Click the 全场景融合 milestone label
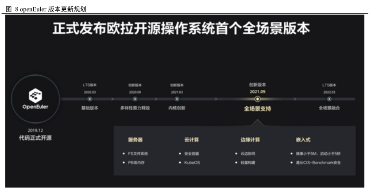Image resolution: width=375 pixels, height=188 pixels. pos(329,108)
